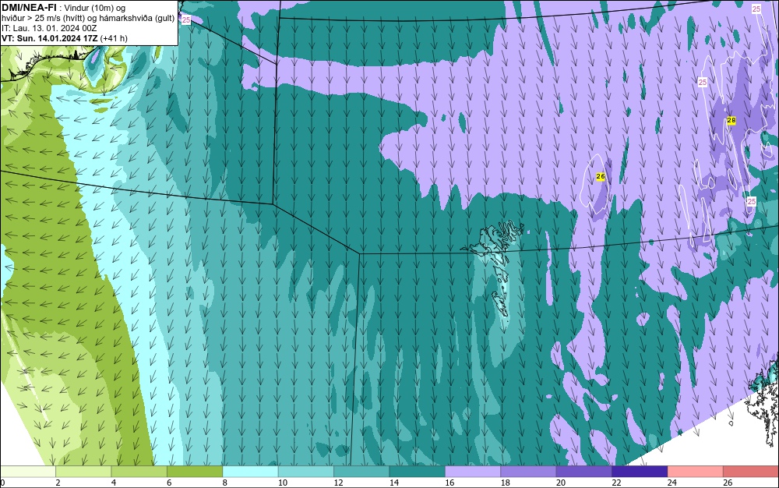Screen dimensions: 779x488
Task: Click the hviður > 25 m/s description line
Action: [x=88, y=19]
